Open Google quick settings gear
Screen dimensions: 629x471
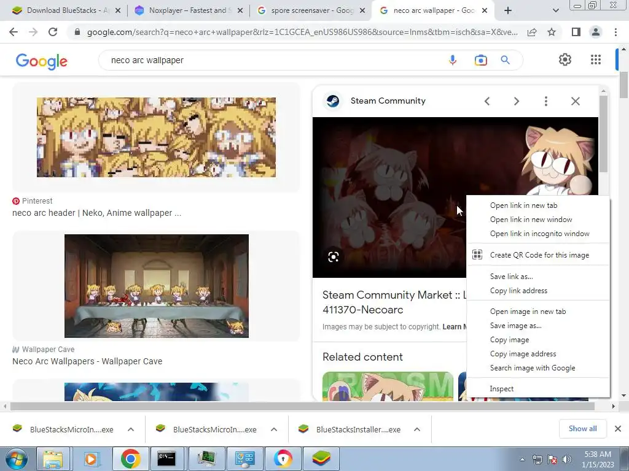tap(565, 59)
